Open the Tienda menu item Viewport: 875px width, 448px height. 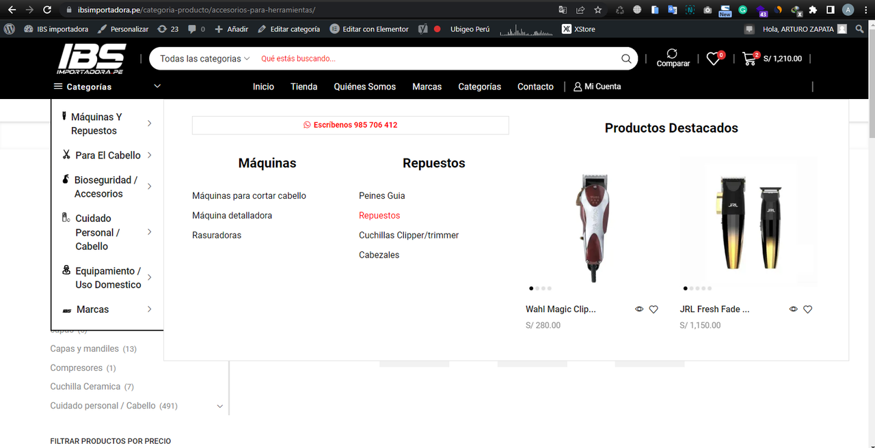click(304, 87)
